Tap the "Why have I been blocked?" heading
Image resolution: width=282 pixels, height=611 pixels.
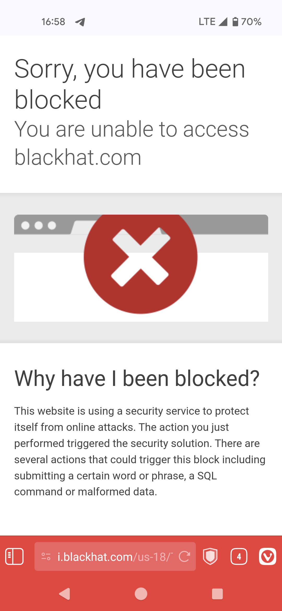click(x=137, y=379)
